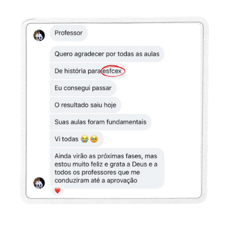
Task: Click the sender's profile picture beside 'Professor'
Action: pos(39,35)
